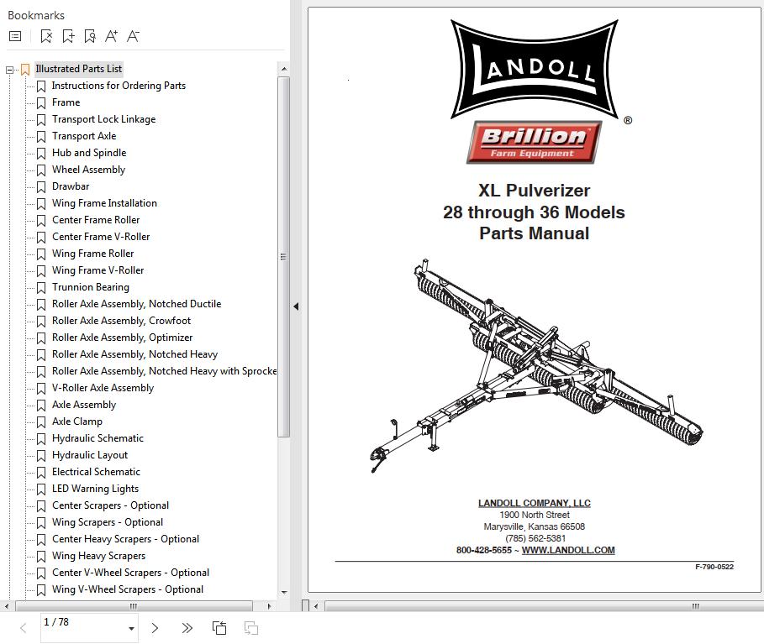This screenshot has height=644, width=764.
Task: Click the find bookmark icon
Action: click(x=90, y=36)
